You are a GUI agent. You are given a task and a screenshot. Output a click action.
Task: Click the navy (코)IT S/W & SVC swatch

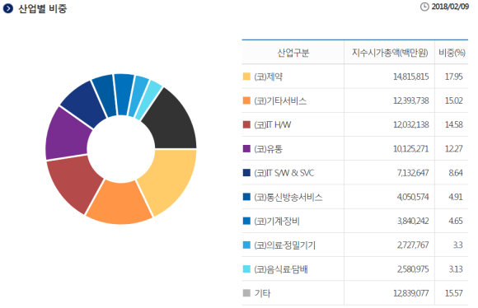click(x=246, y=173)
